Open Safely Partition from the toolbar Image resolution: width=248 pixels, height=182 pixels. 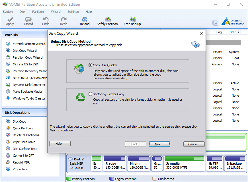[x=107, y=21]
